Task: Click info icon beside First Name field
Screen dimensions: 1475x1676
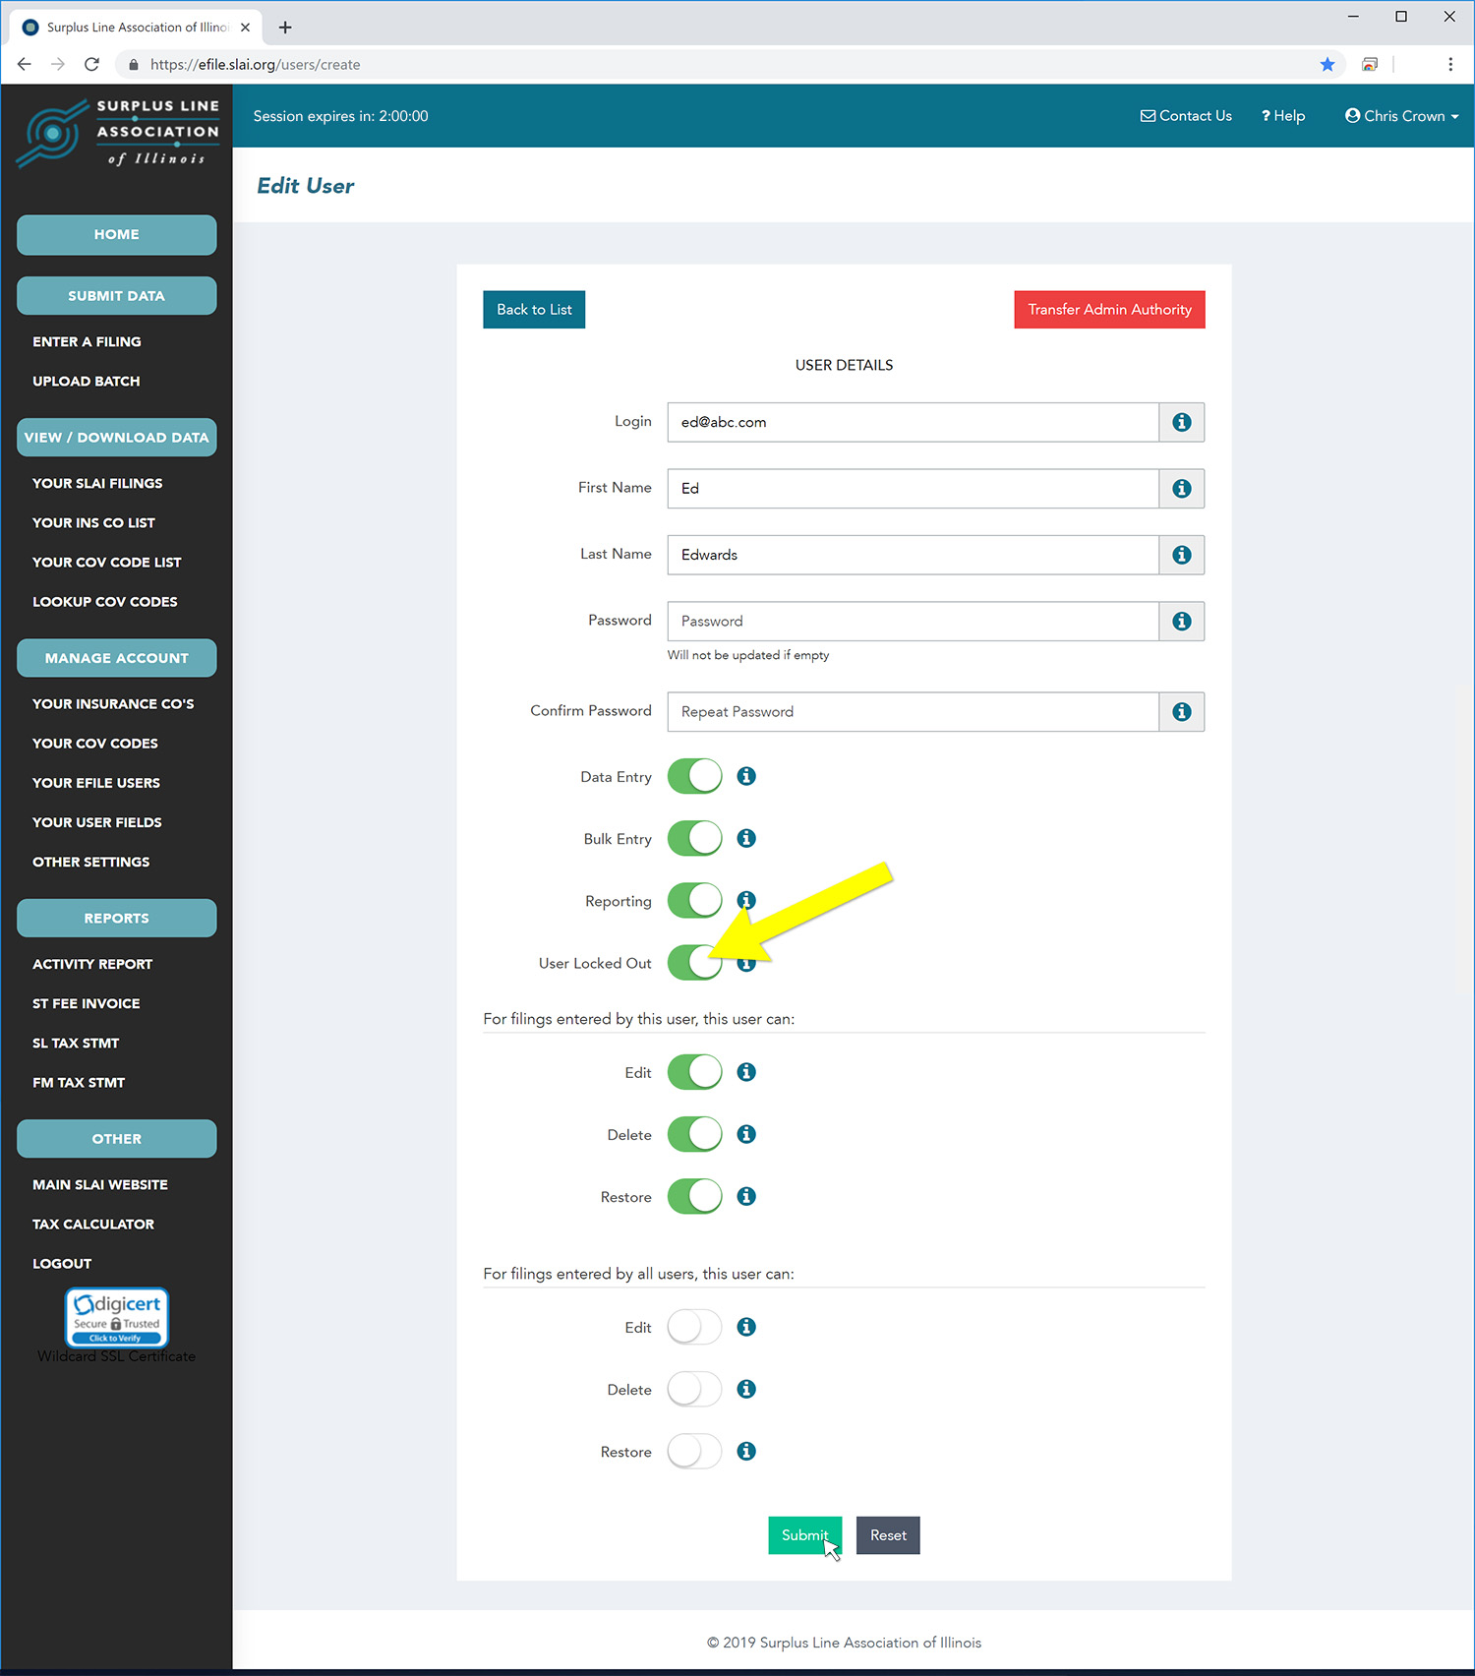Action: (x=1181, y=489)
